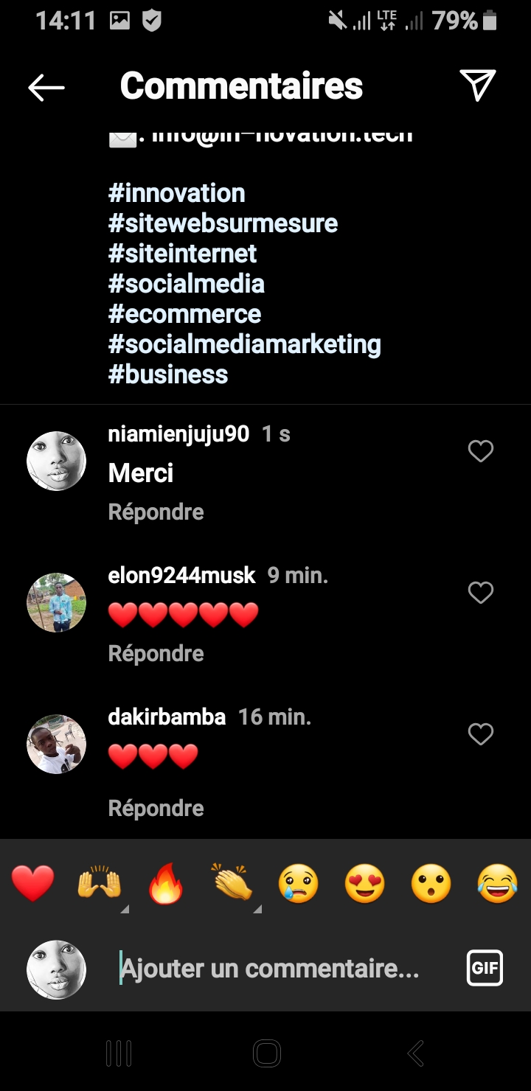The height and width of the screenshot is (1091, 531).
Task: Open the share paper-plane icon
Action: pos(477,86)
